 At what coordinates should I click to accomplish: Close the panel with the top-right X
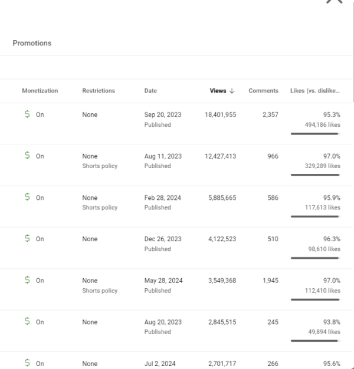(334, 2)
